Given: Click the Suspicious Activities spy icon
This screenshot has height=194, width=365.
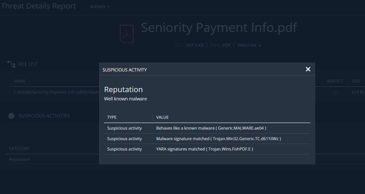Looking at the screenshot, I should 11,116.
